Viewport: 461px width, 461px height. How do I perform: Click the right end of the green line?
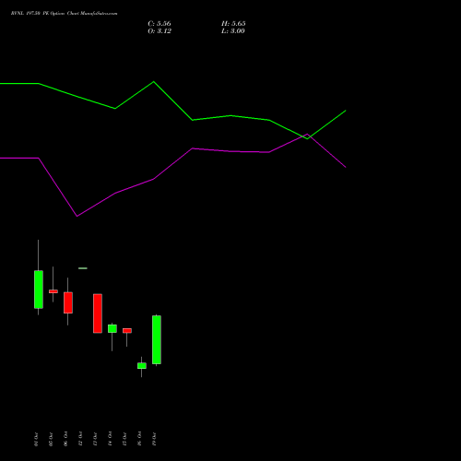(346, 111)
